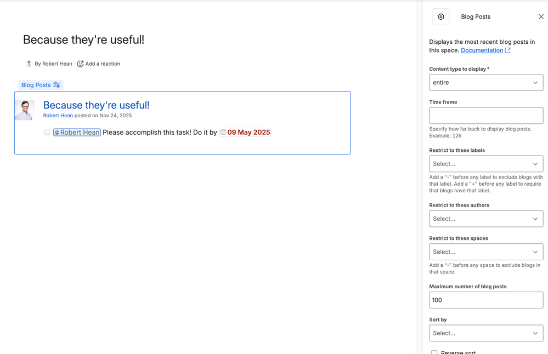Click the red 09 May 2025 due date
This screenshot has height=354, width=548.
coord(248,132)
